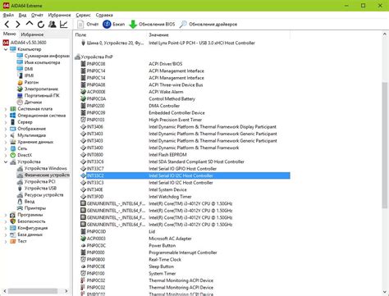Select the INT3406 Display Participant row

coord(182,127)
